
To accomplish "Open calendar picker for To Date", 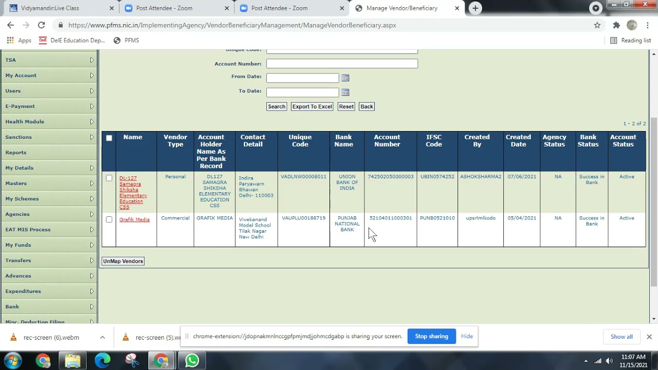I will click(345, 92).
